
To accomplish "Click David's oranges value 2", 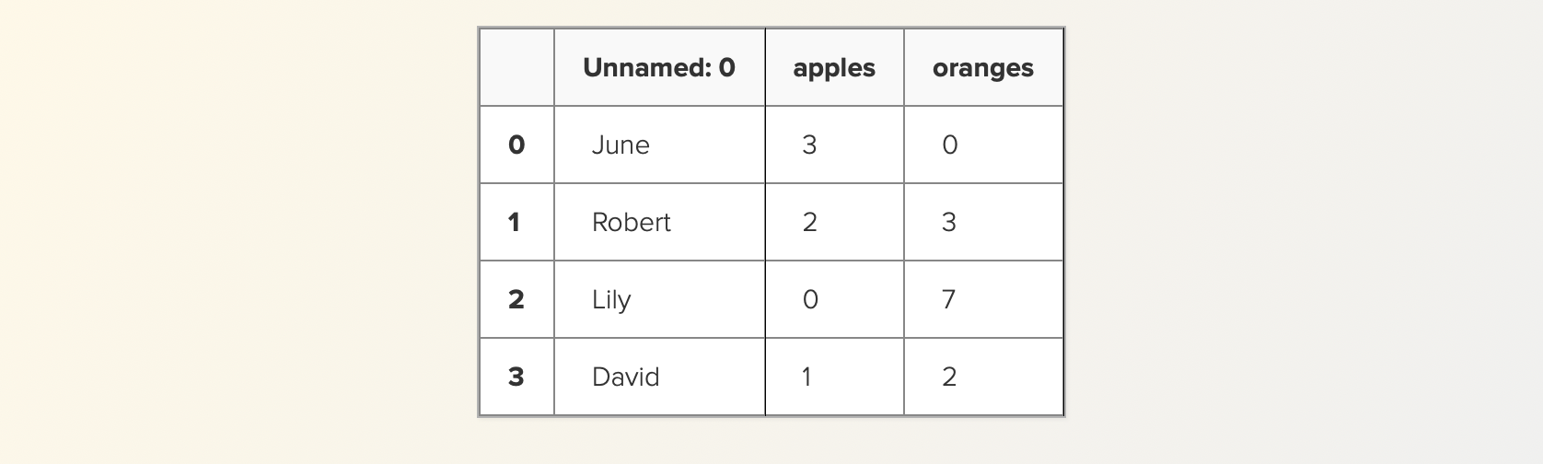I will point(983,377).
